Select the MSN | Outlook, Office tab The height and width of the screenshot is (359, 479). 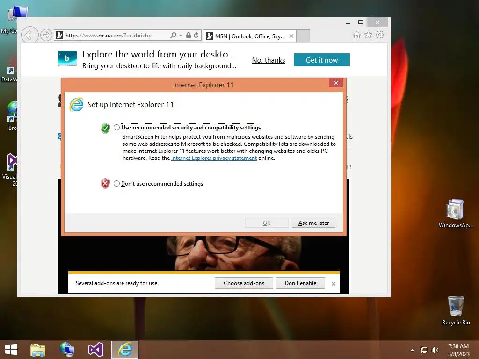[249, 36]
